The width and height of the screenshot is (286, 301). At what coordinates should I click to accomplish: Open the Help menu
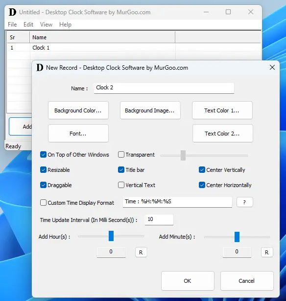click(x=65, y=25)
